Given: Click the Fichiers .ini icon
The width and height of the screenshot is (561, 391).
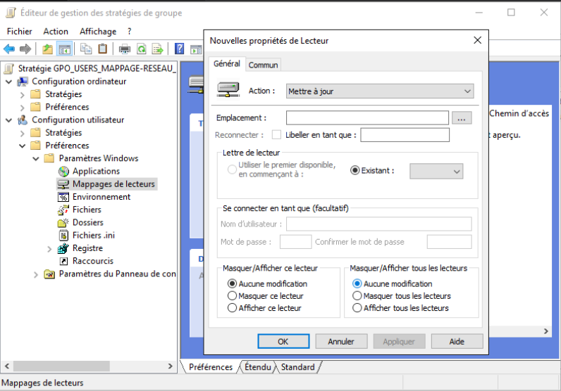Looking at the screenshot, I should coord(63,236).
